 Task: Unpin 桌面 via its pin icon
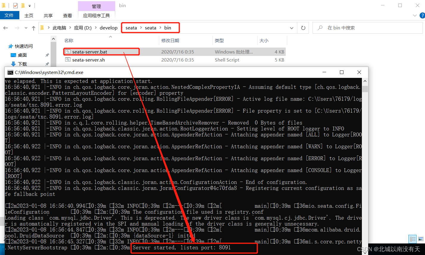point(47,55)
